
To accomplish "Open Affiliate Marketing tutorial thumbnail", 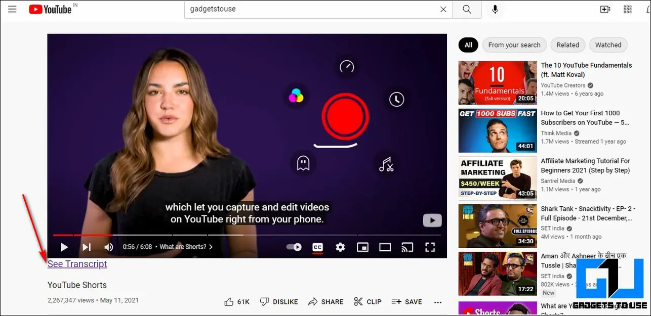I will 498,178.
